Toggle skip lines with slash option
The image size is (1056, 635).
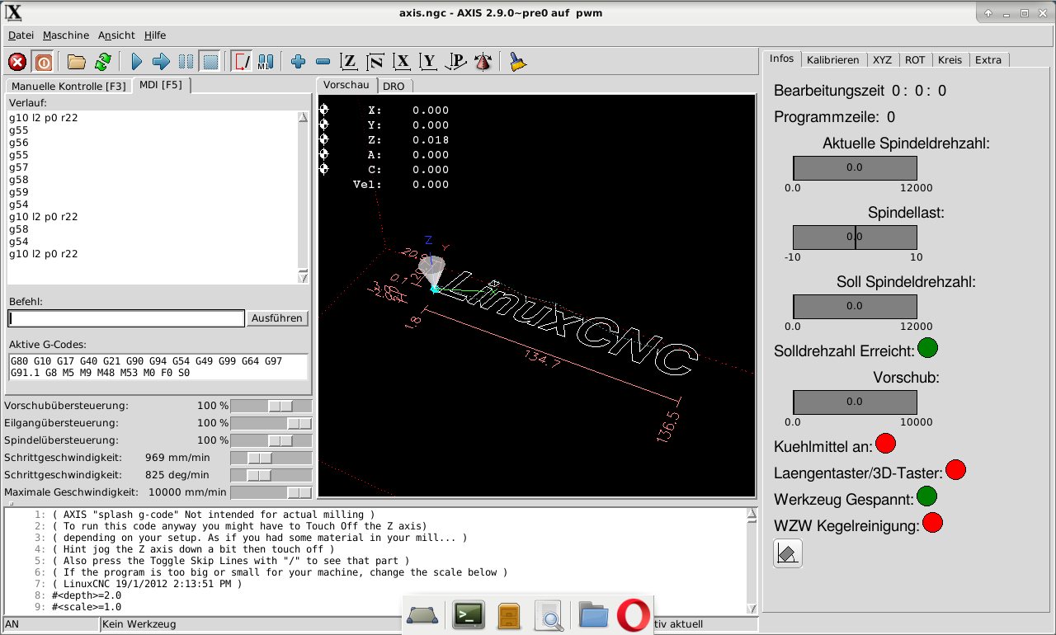click(x=242, y=62)
